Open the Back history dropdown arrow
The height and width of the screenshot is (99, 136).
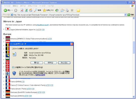(12, 10)
